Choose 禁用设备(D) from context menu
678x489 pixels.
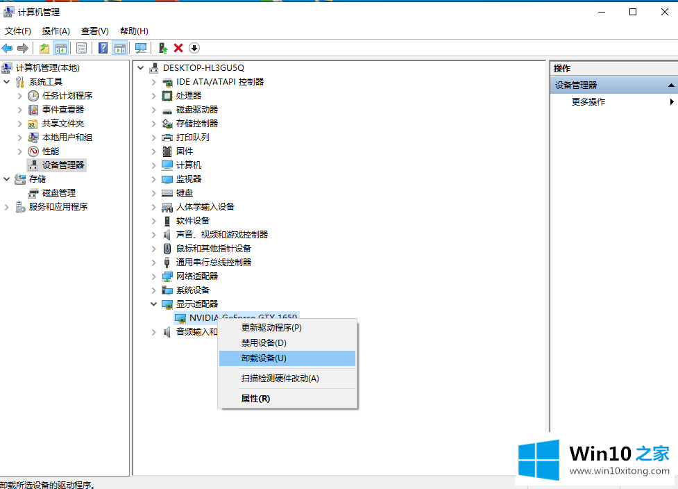(x=287, y=342)
